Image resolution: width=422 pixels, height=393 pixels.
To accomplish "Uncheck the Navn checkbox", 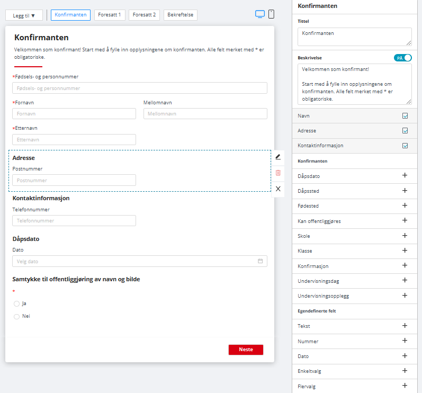I will 405,115.
